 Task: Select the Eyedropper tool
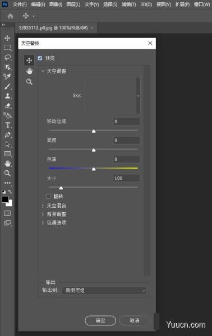(7, 77)
